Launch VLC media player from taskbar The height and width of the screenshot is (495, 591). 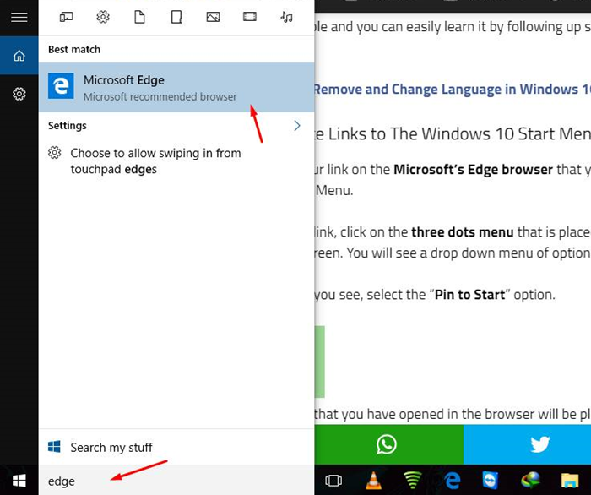(x=373, y=481)
